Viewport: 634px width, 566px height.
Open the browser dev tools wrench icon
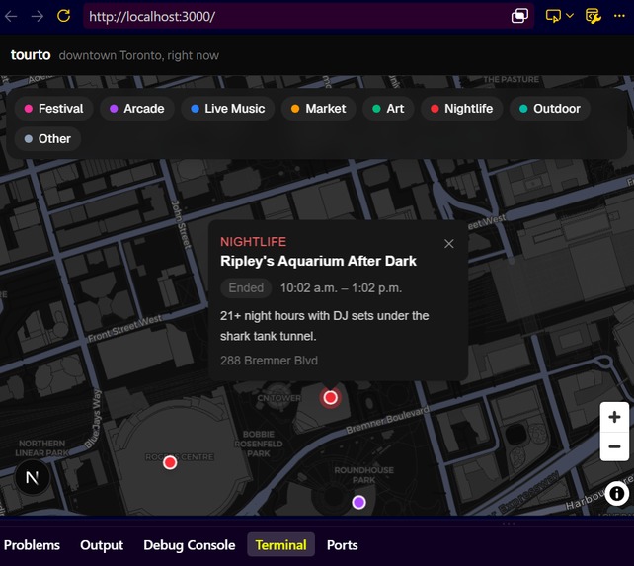click(x=594, y=16)
